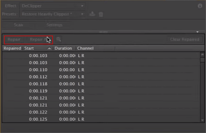Click the Start column sort arrow
The image size is (206, 133).
[49, 48]
